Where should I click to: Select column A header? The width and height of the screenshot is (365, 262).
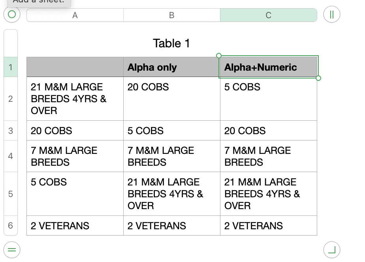tap(75, 15)
